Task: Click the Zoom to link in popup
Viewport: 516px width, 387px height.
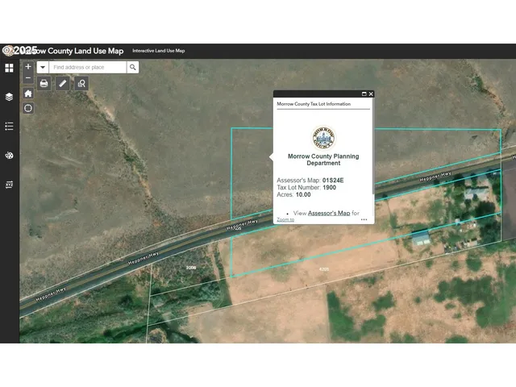Action: [285, 219]
